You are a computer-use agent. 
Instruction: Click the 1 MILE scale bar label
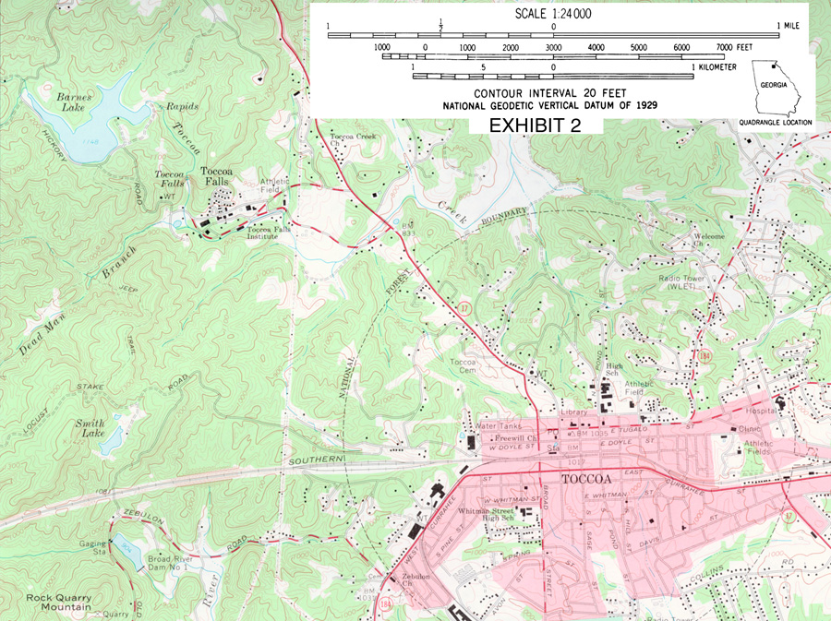tap(789, 26)
